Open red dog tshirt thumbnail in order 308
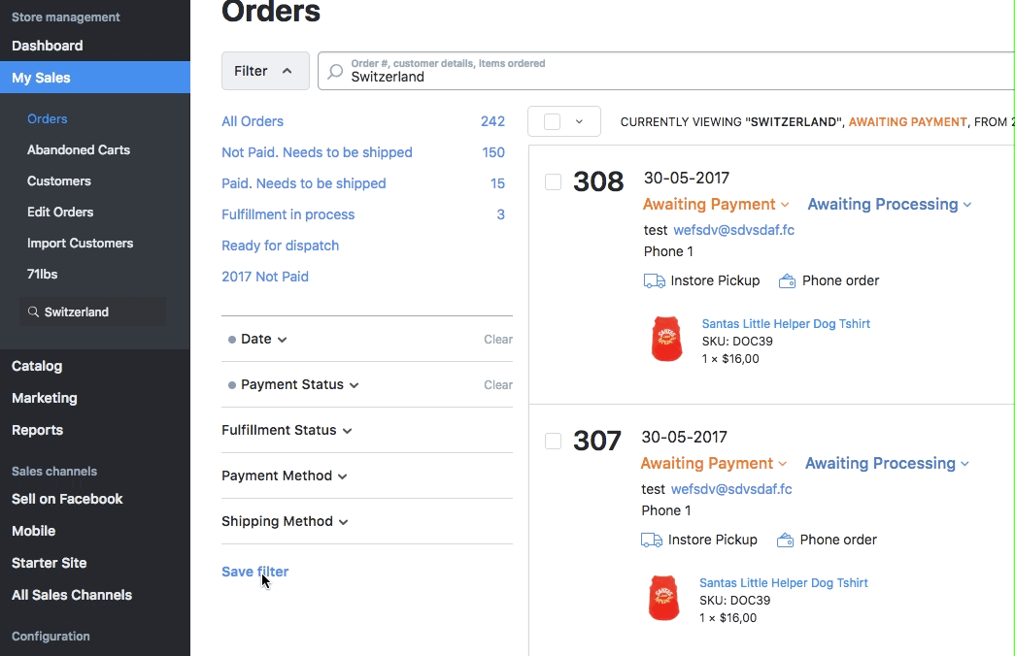The height and width of the screenshot is (656, 1015). (x=666, y=340)
